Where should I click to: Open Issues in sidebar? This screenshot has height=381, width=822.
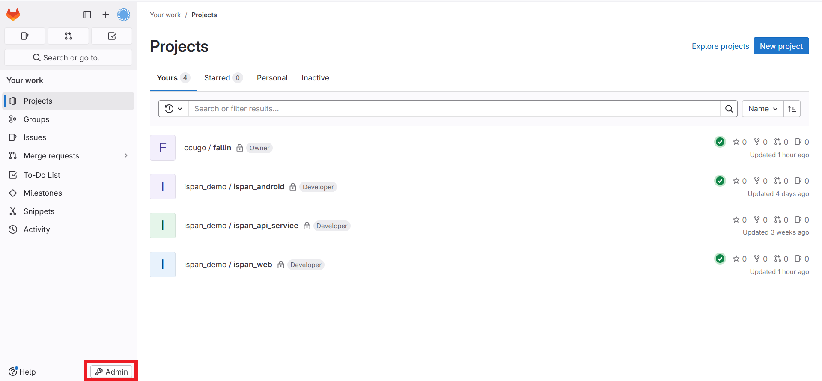pos(68,137)
